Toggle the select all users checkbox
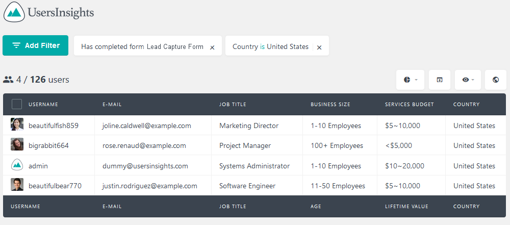The width and height of the screenshot is (510, 225). point(17,104)
